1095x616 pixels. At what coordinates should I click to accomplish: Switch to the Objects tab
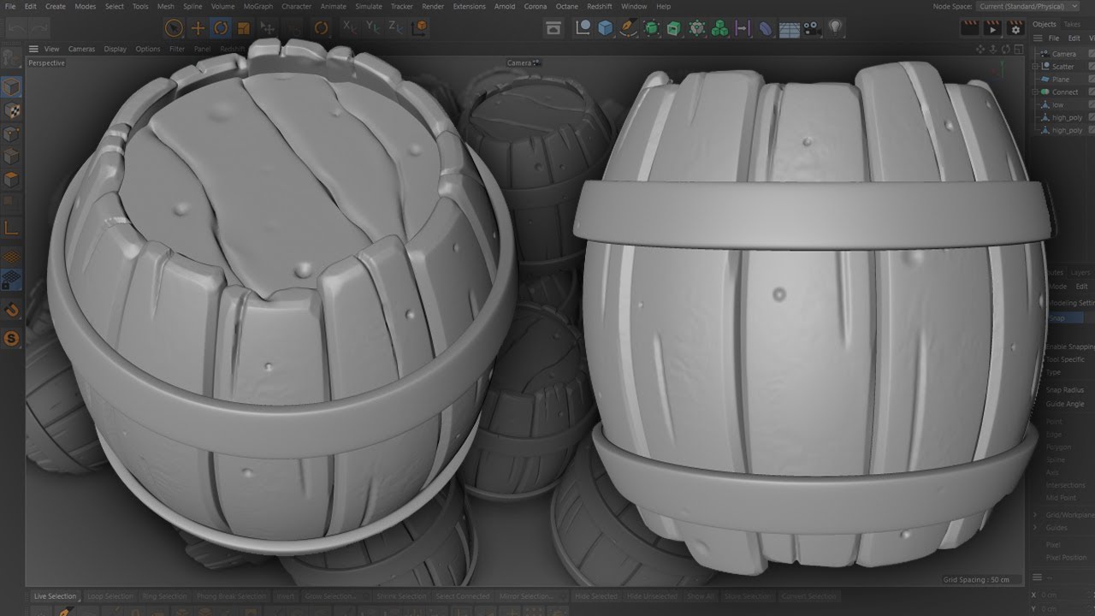pos(1045,24)
